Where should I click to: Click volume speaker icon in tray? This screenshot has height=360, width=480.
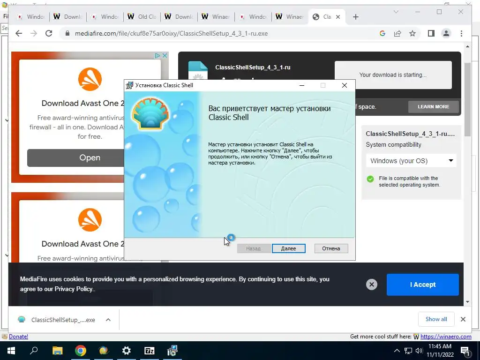(419, 351)
